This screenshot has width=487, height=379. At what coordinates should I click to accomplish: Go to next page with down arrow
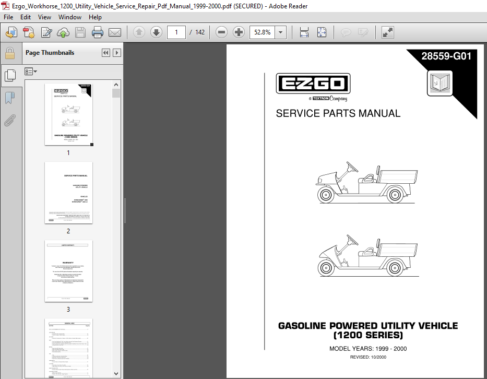(156, 32)
